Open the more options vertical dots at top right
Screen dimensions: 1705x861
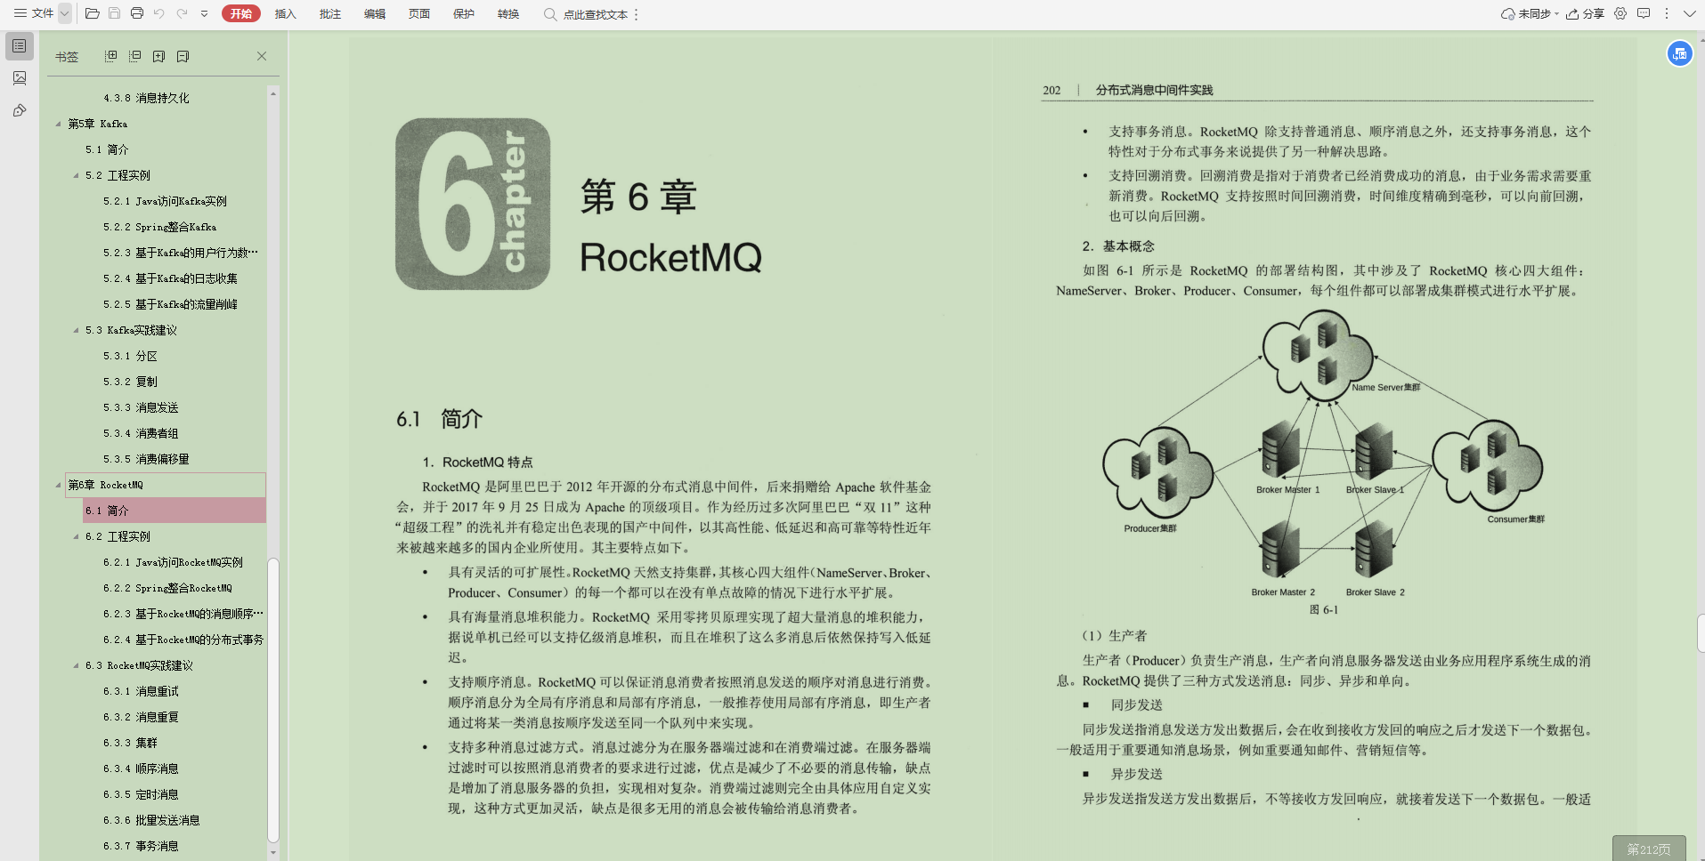coord(1667,13)
